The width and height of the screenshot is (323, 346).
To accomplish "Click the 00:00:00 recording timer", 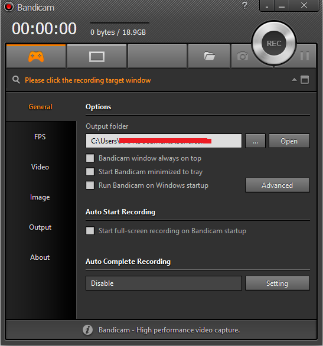I will click(x=44, y=29).
